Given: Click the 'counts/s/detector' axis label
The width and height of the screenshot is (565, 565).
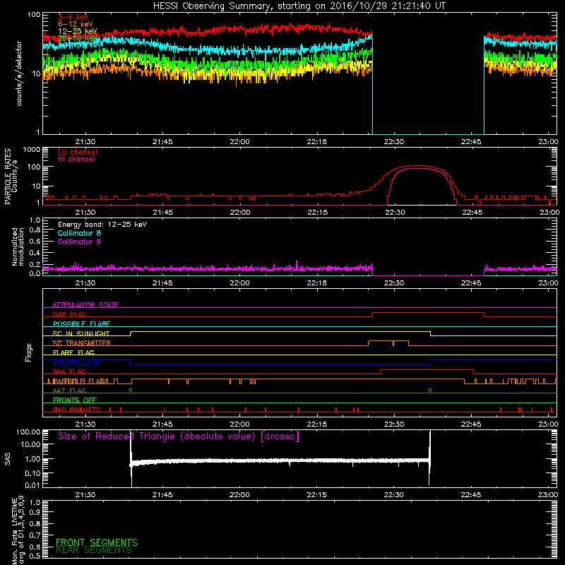Looking at the screenshot, I should [19, 73].
